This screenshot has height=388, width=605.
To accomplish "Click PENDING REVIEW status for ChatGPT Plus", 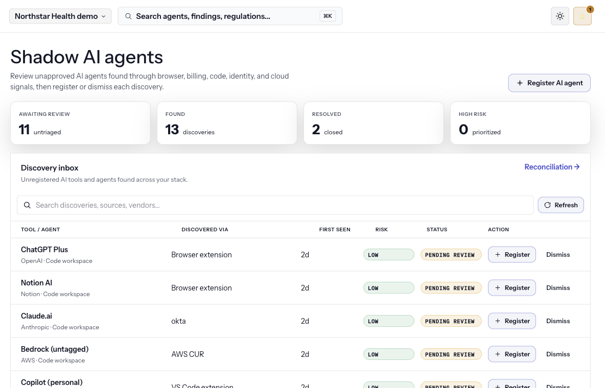I will [x=451, y=255].
